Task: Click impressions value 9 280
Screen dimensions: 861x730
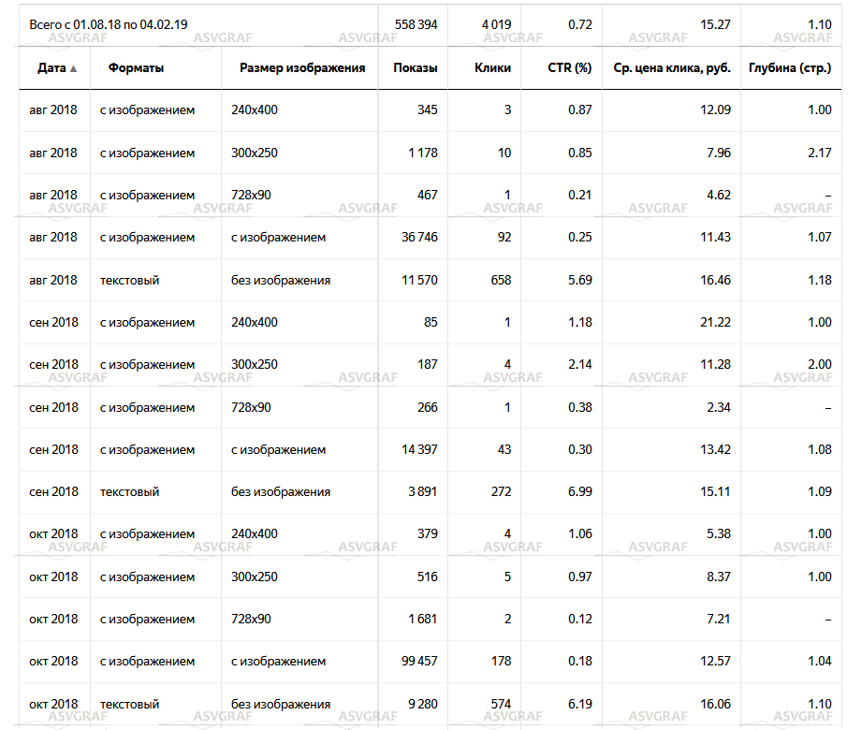Action: [423, 704]
